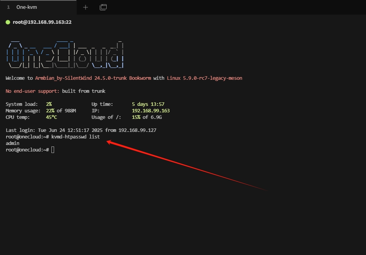Click the CPU temp 45°C value
Viewport: 366px width, 255px height.
coord(51,117)
